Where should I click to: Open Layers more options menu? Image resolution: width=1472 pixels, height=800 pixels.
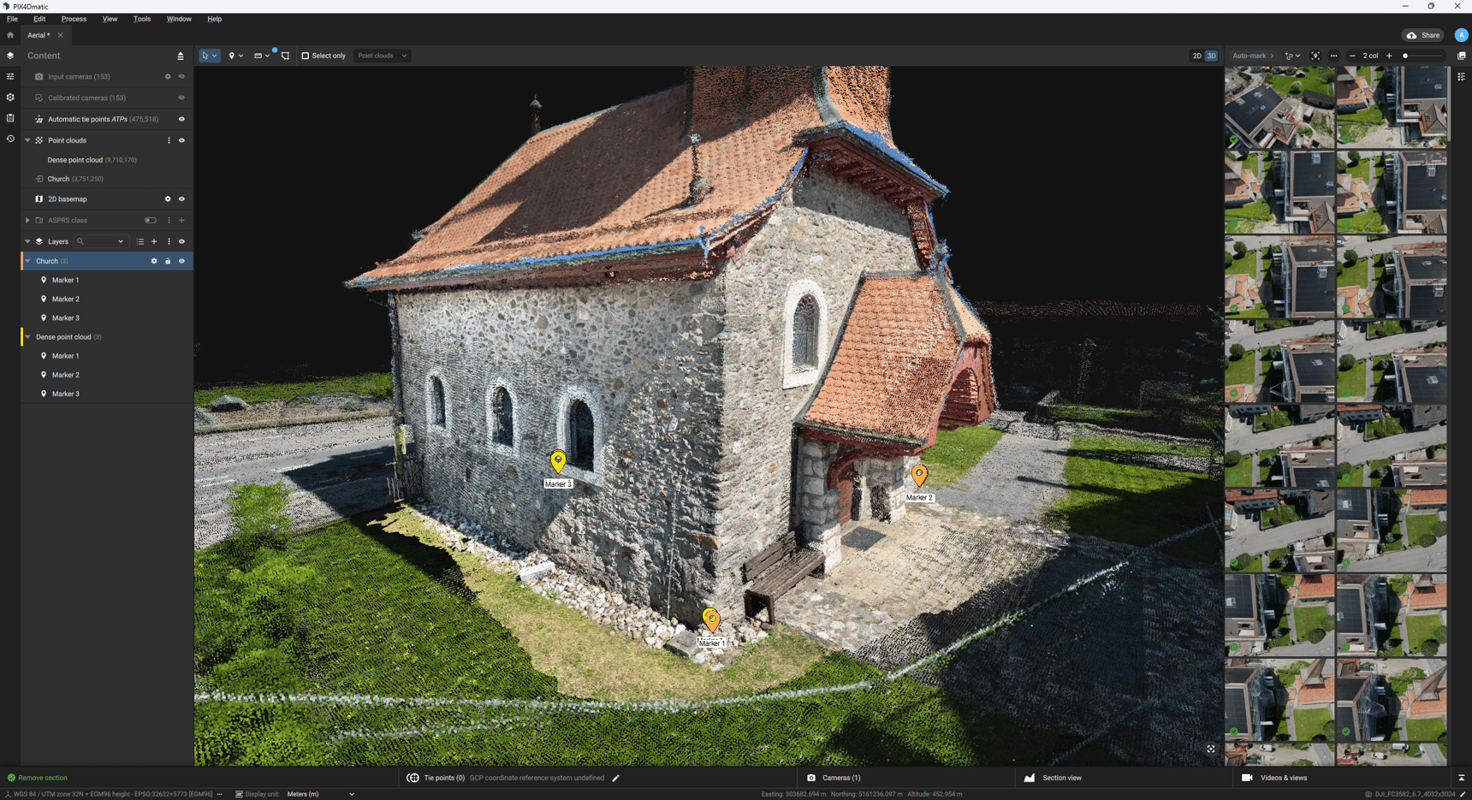tap(169, 241)
